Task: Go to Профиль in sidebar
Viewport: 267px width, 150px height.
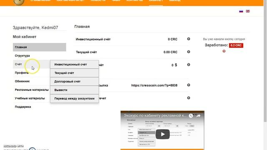Action: click(32, 72)
